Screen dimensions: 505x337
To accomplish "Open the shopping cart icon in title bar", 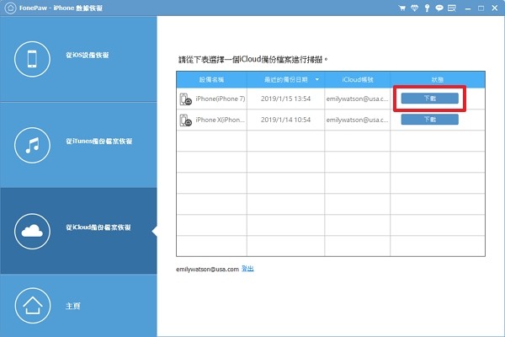I will (x=402, y=8).
